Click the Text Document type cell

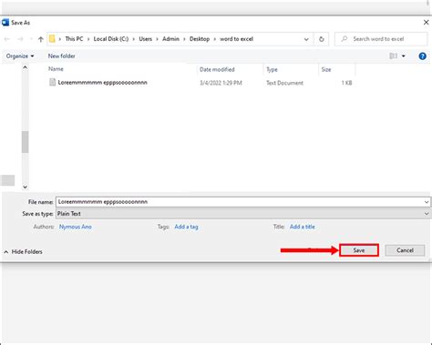pos(284,83)
